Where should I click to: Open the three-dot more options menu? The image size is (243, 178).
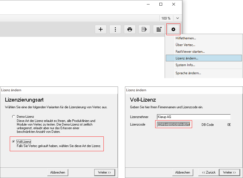coord(115,29)
